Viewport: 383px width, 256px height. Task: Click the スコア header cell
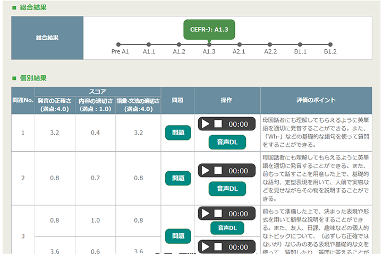coord(97,92)
